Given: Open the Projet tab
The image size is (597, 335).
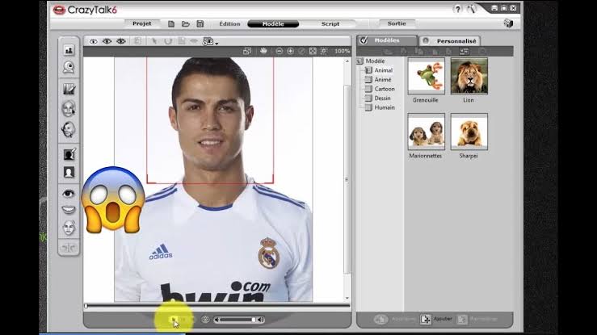Looking at the screenshot, I should pyautogui.click(x=141, y=23).
